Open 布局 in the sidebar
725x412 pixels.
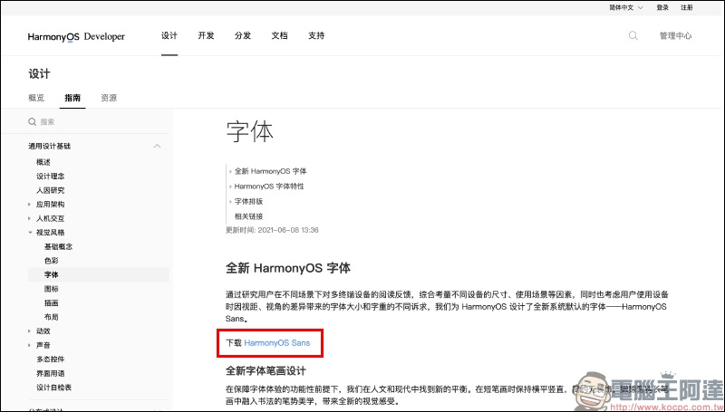pos(52,317)
